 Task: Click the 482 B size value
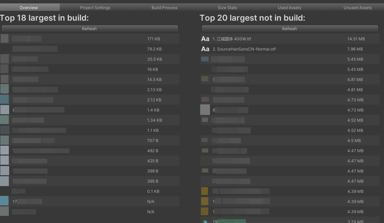(x=153, y=150)
